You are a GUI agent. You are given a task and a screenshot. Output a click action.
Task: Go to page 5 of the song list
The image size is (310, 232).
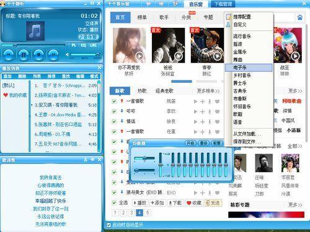click(x=148, y=213)
